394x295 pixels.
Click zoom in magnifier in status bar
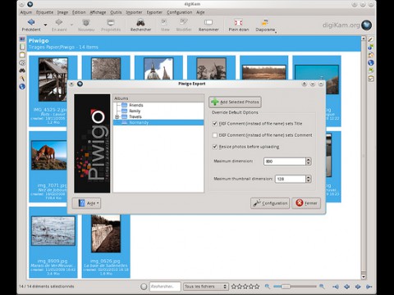click(x=322, y=286)
